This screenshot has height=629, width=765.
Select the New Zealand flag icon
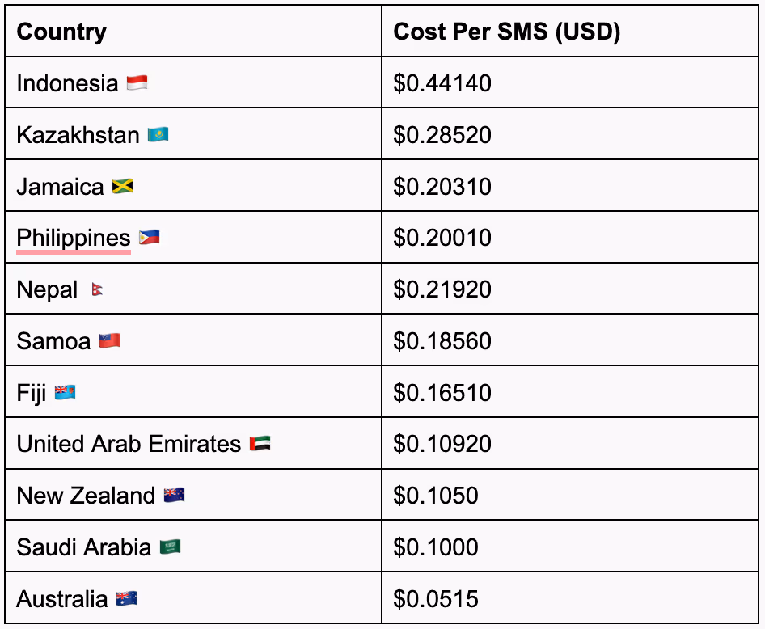point(174,496)
